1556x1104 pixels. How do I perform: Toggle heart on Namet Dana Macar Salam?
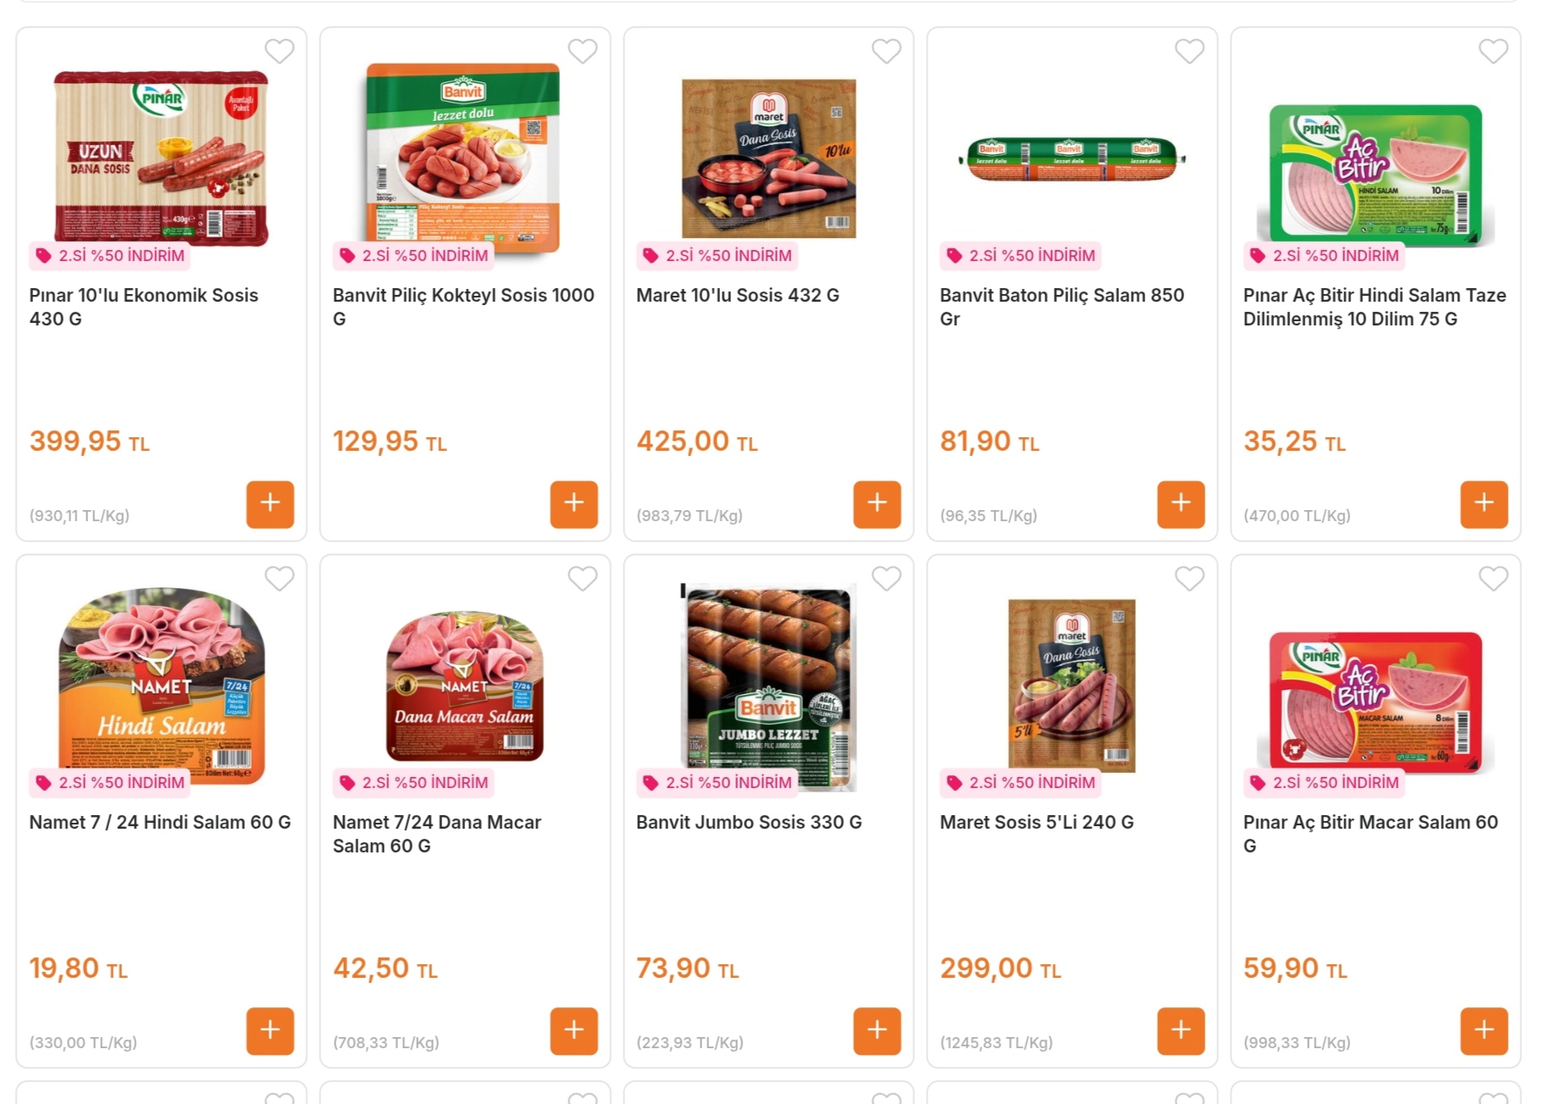coord(583,579)
